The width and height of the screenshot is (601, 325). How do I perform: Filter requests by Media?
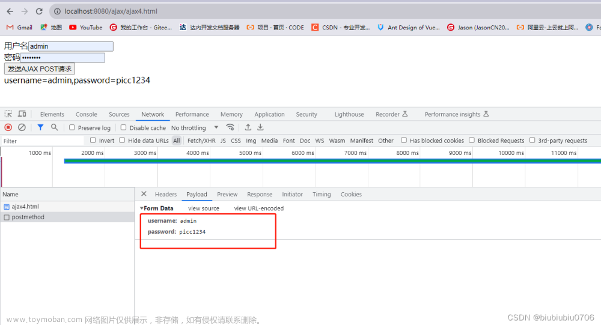(x=269, y=141)
